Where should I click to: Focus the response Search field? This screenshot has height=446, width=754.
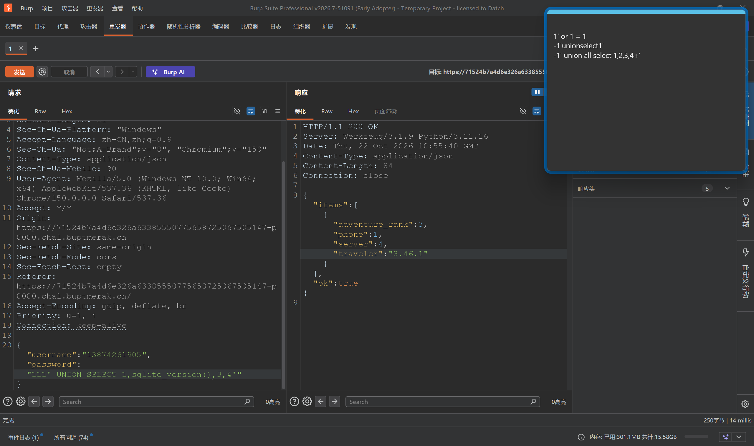[x=443, y=402]
